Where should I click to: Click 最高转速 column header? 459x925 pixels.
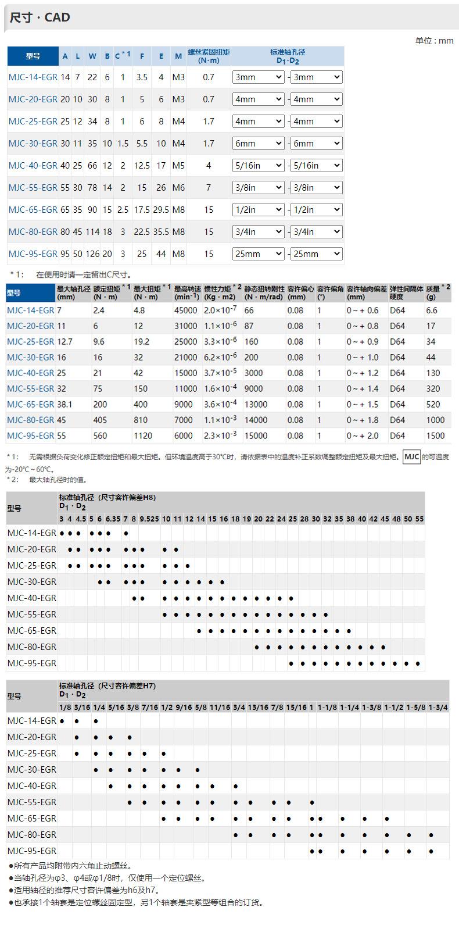188,292
